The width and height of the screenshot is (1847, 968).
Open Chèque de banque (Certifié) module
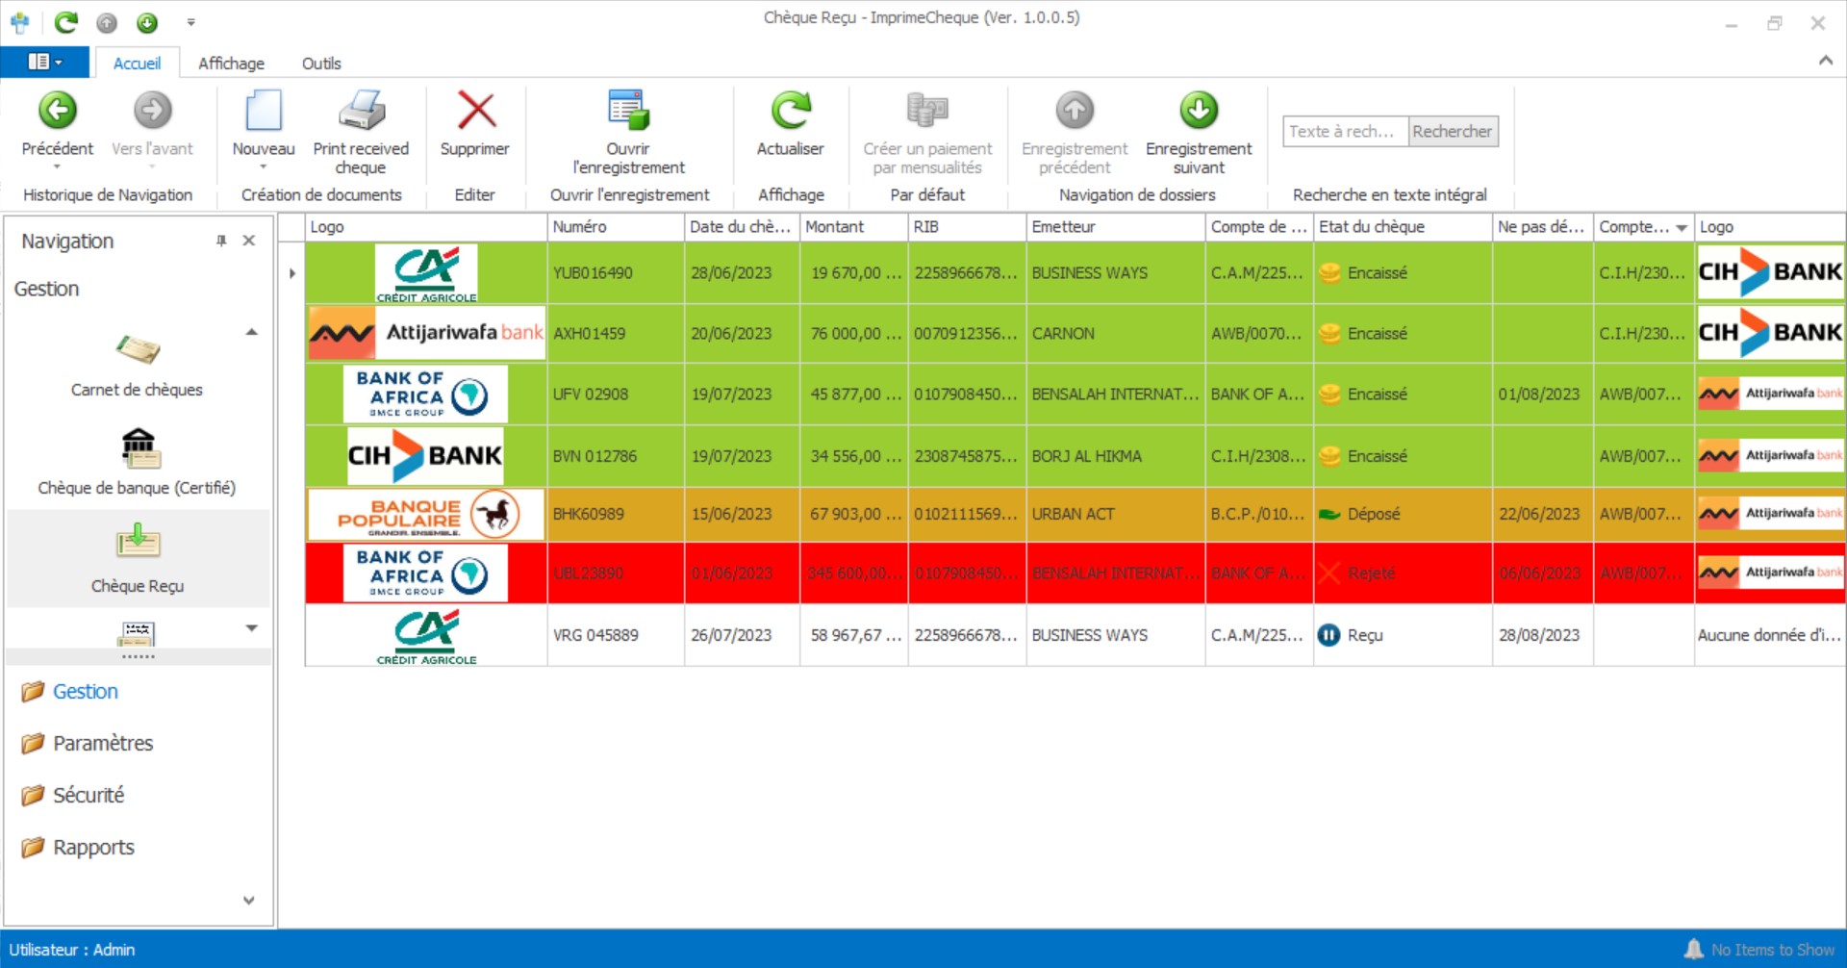pos(137,463)
